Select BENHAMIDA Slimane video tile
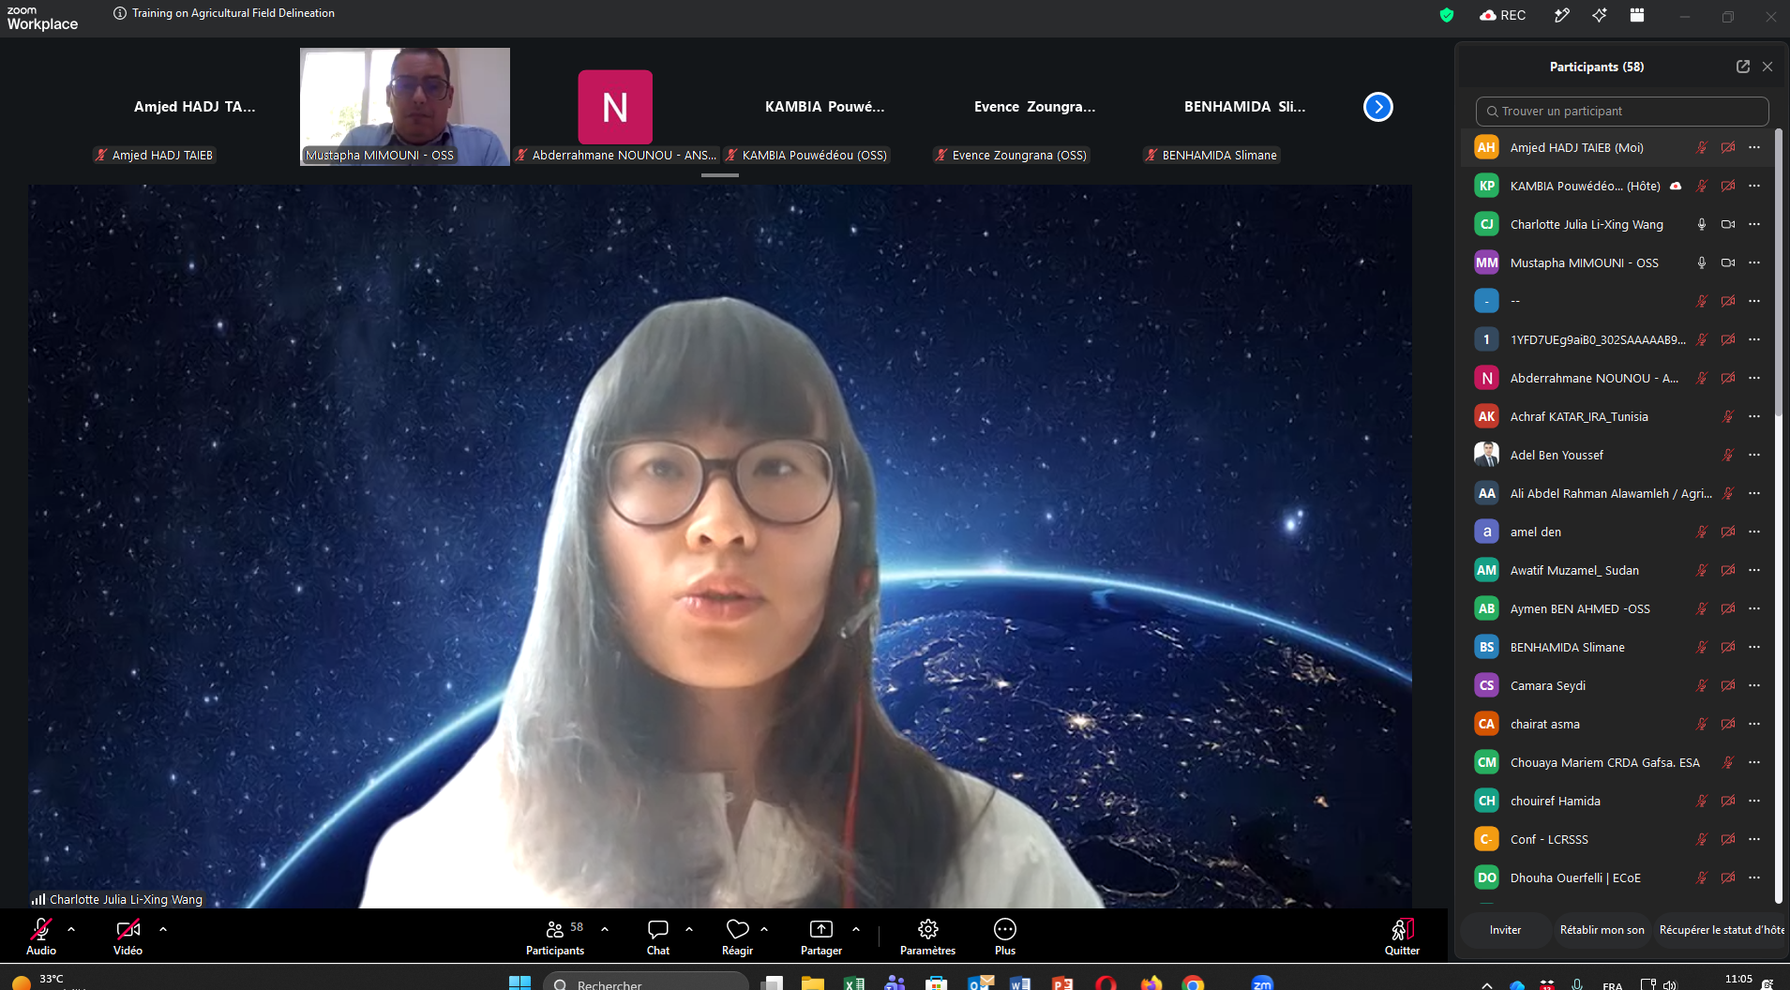 click(1245, 107)
